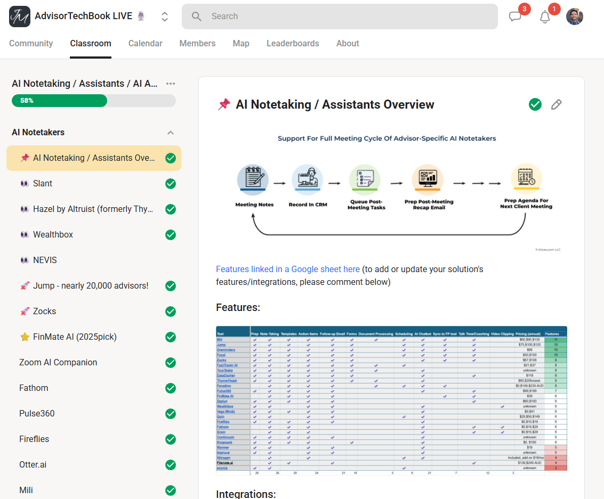Image resolution: width=604 pixels, height=499 pixels.
Task: Click the search magnifier icon
Action: [x=197, y=17]
